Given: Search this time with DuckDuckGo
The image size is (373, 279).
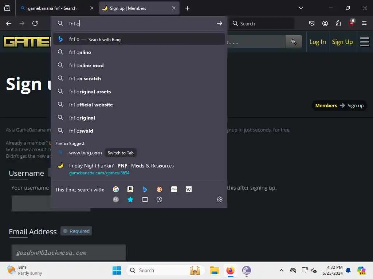Looking at the screenshot, I should click(x=160, y=189).
